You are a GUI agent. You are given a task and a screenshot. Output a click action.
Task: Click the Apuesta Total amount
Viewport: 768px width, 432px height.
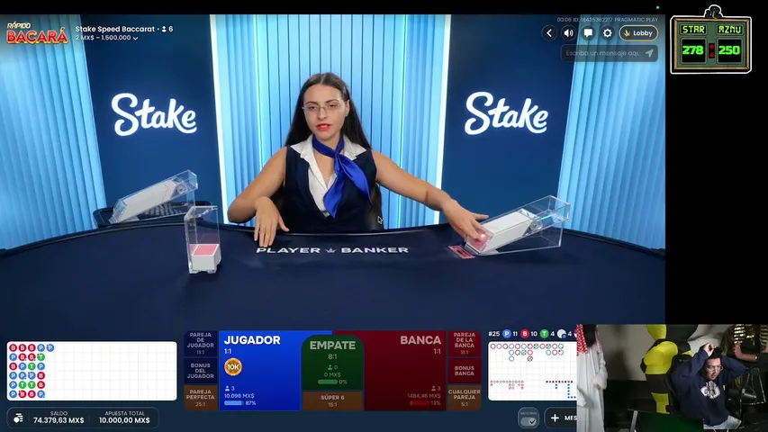click(124, 420)
